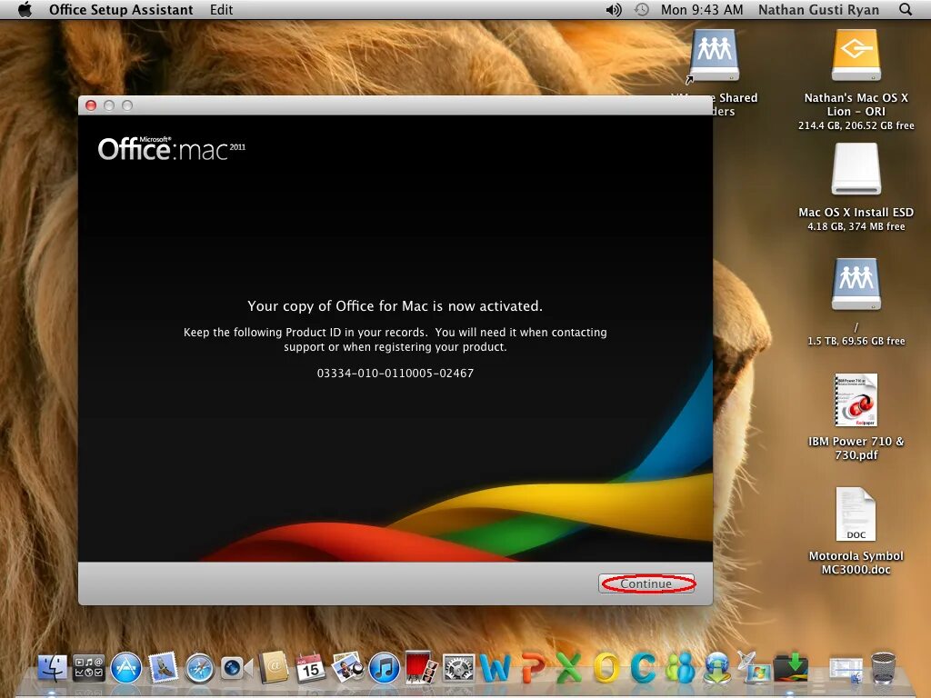Open Address Book from the Dock

273,667
